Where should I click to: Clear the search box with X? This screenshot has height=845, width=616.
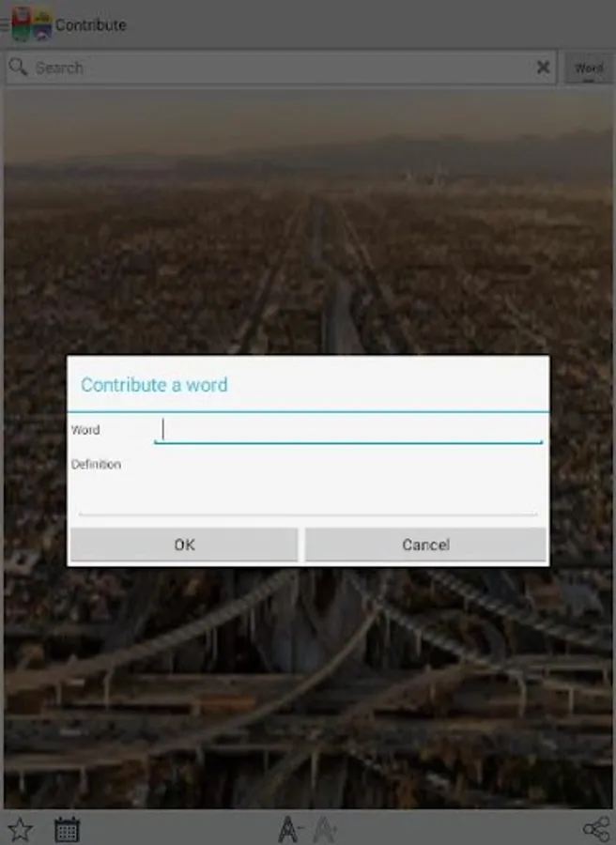[x=544, y=68]
